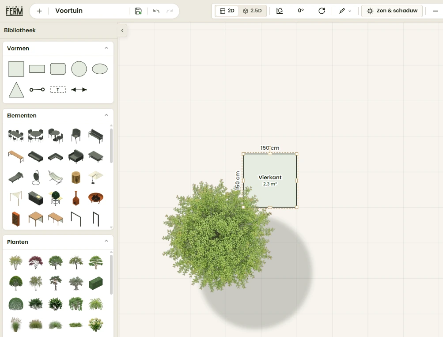Select the Vierkant shape on canvas

[270, 181]
